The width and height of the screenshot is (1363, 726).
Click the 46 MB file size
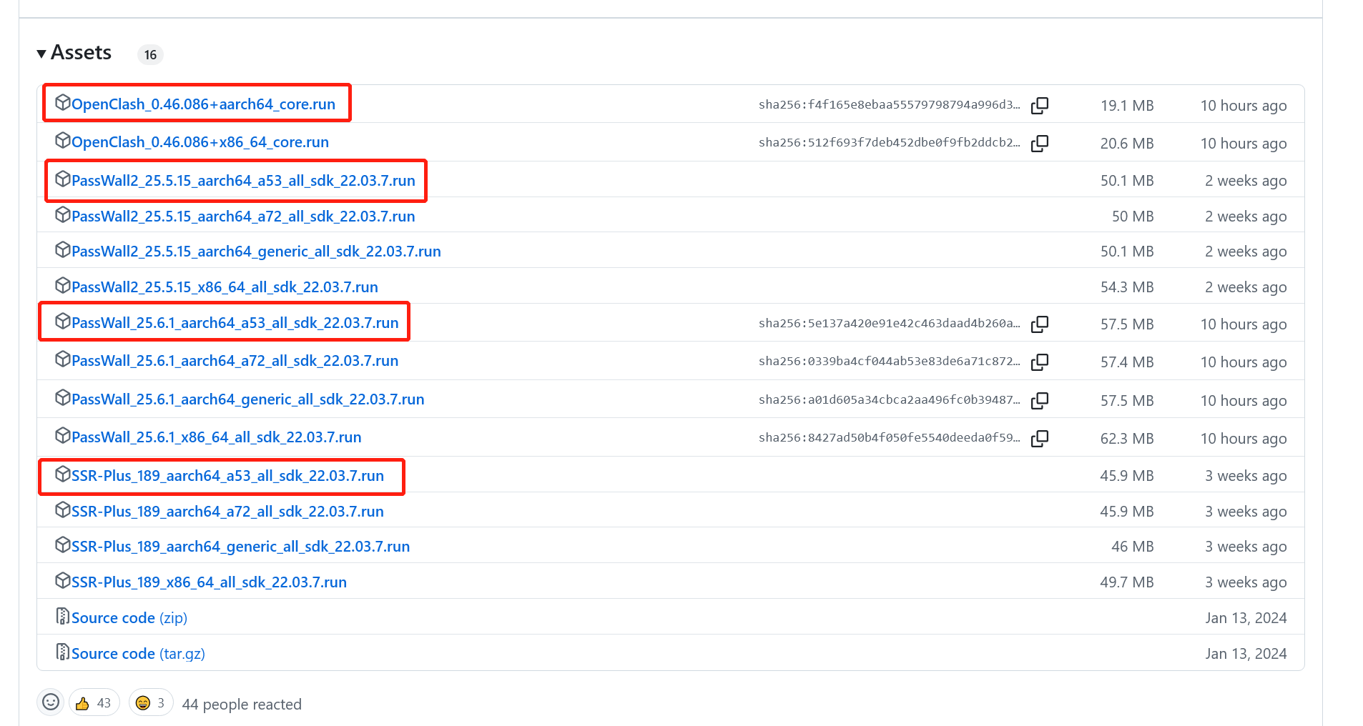coord(1133,547)
